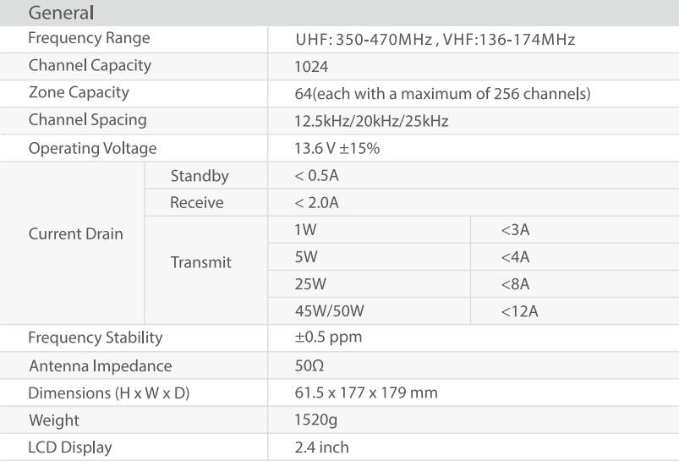Image resolution: width=679 pixels, height=461 pixels.
Task: Click the Antenna Impedance 50Ω value
Action: pyautogui.click(x=309, y=366)
